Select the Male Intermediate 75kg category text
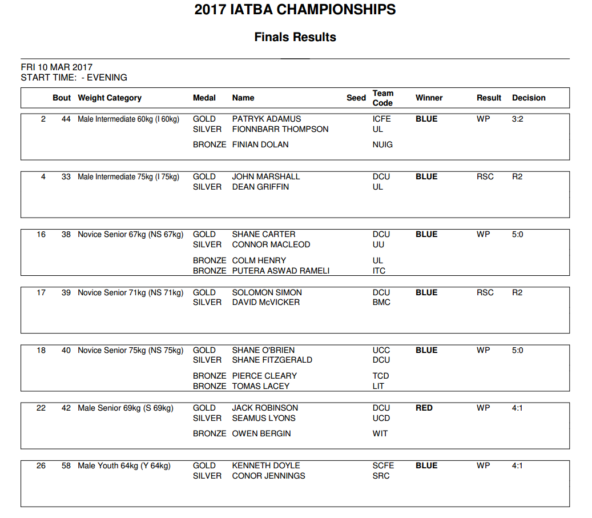 point(128,176)
